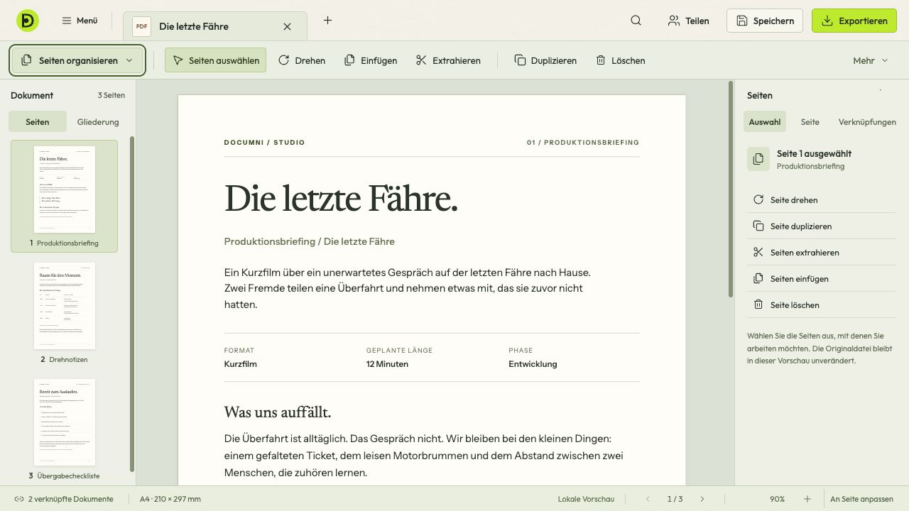Click the Documni logo icon
The image size is (909, 511).
28,21
